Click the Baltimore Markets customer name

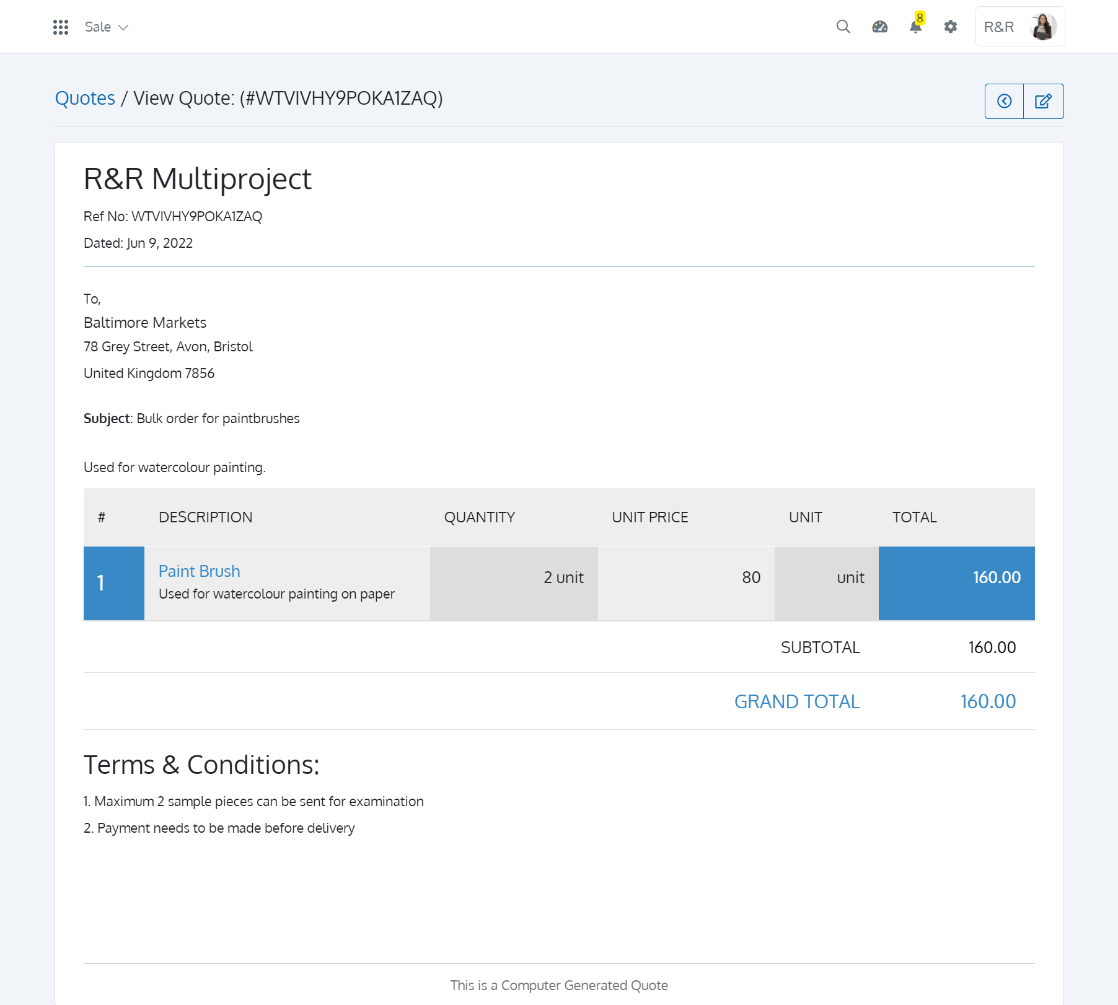(x=145, y=323)
